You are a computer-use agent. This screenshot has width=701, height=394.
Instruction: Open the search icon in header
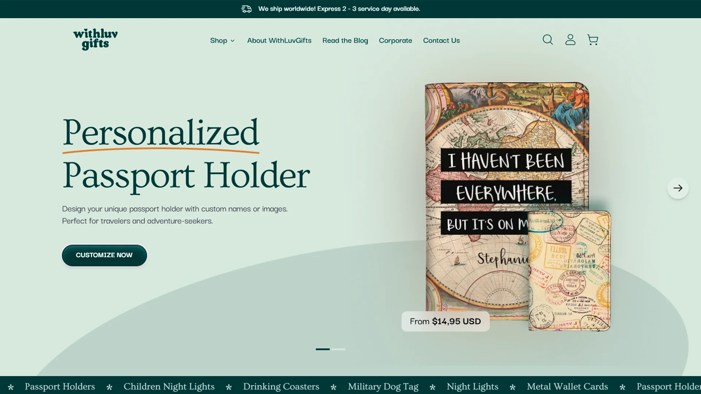coord(548,40)
